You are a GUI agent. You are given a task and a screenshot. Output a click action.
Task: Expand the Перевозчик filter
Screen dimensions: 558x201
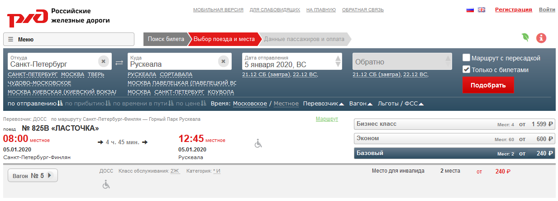tap(323, 104)
